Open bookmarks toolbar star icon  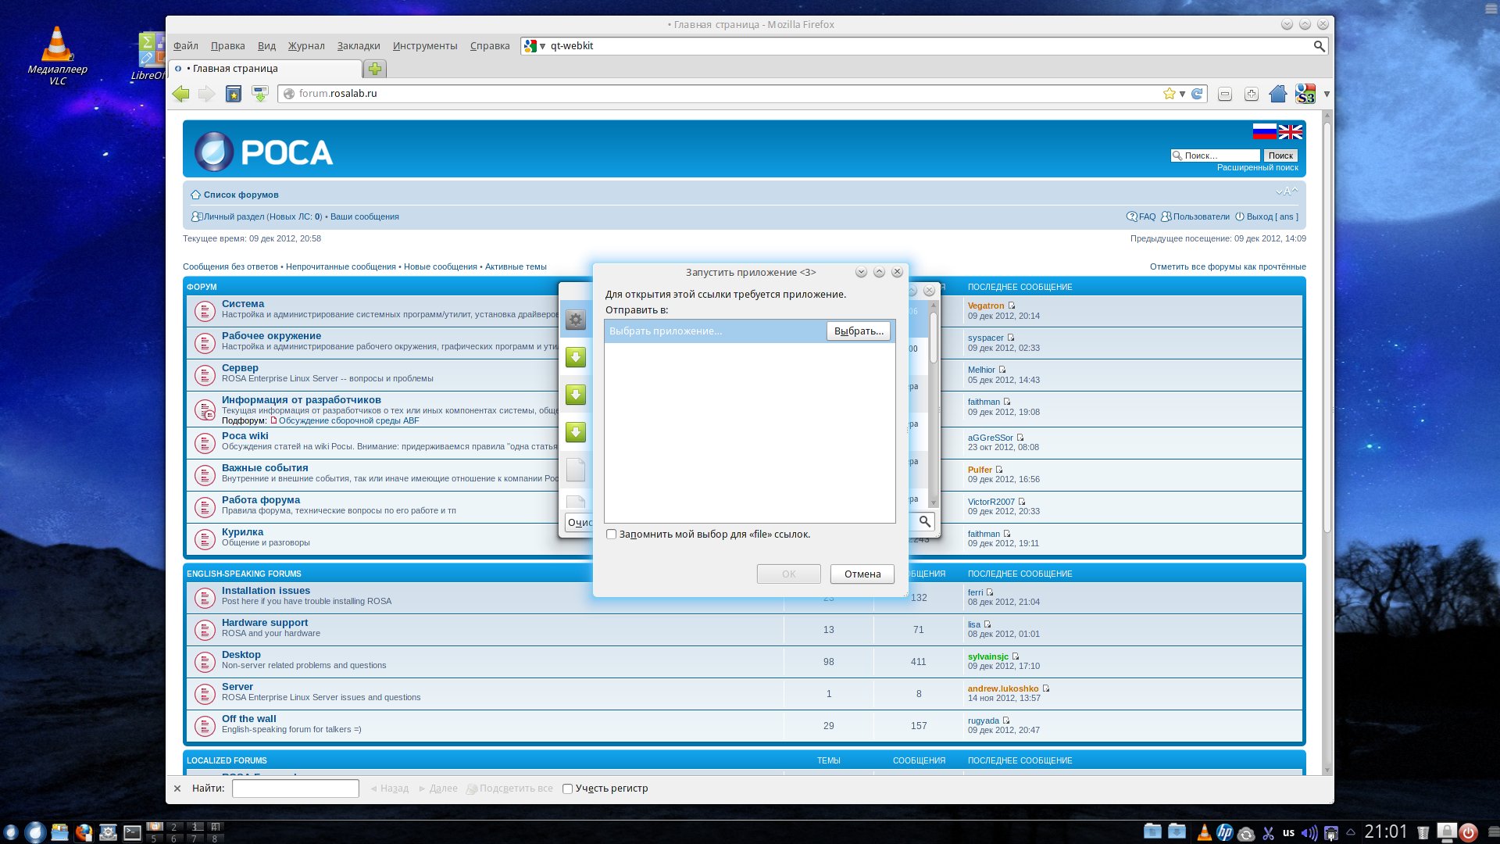[x=234, y=94]
